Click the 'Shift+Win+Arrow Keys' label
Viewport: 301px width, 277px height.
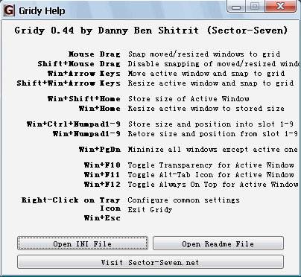click(x=69, y=83)
